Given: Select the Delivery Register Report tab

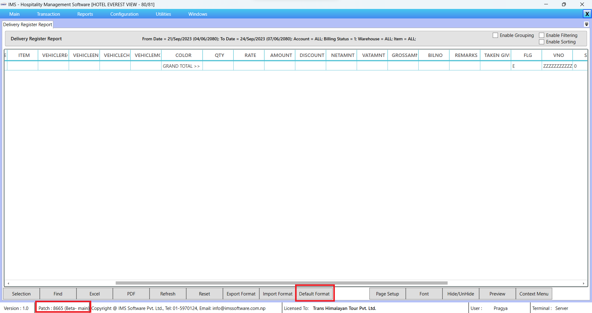Looking at the screenshot, I should pyautogui.click(x=27, y=24).
